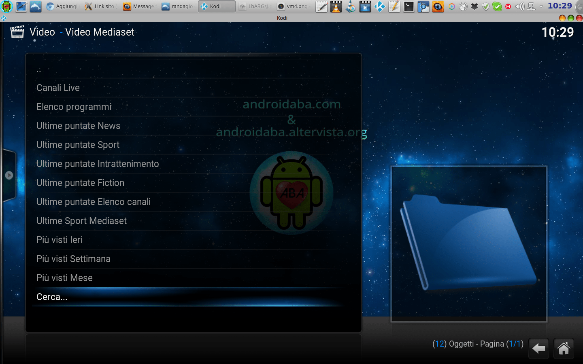Click the green checkmark tray icon
The height and width of the screenshot is (364, 583).
[x=497, y=6]
